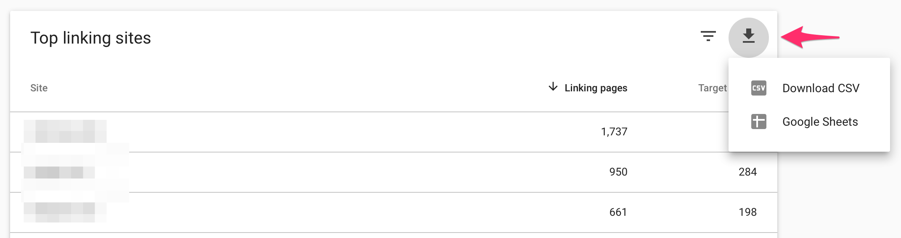Click the CSV file icon

pyautogui.click(x=758, y=88)
